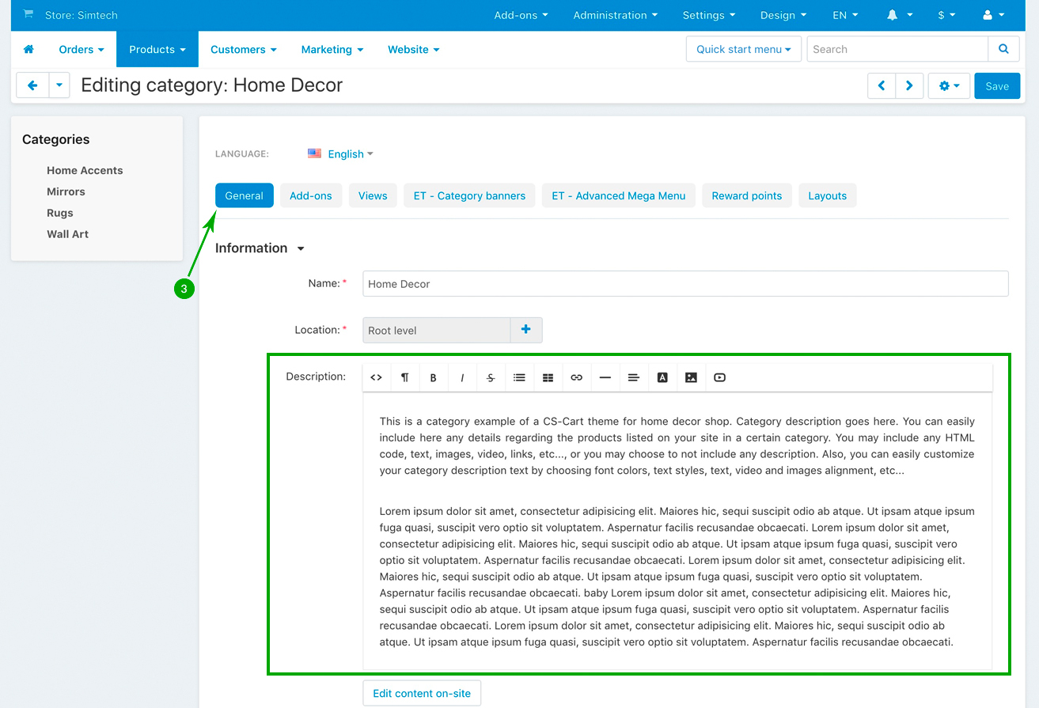Image resolution: width=1039 pixels, height=708 pixels.
Task: Insert an image into the description
Action: tap(691, 377)
